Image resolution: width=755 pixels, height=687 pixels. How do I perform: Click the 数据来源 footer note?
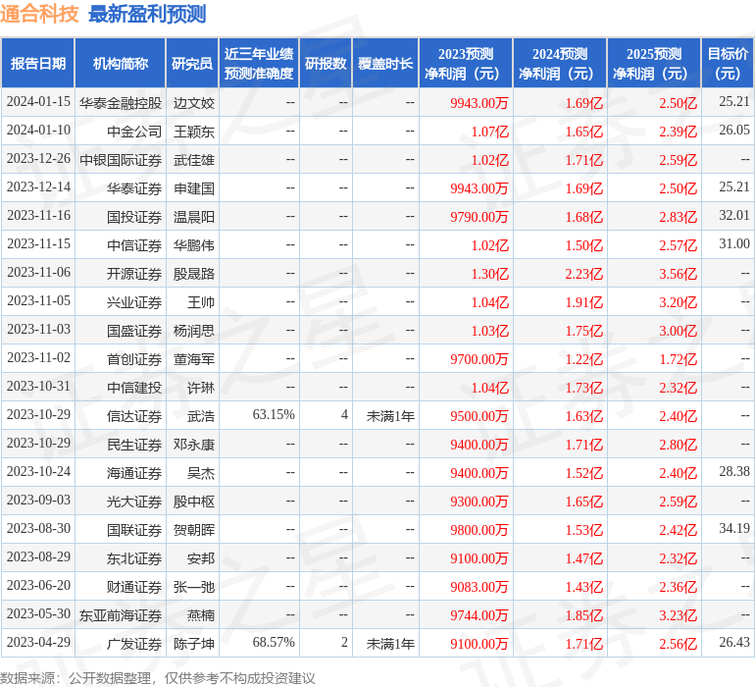(x=158, y=678)
